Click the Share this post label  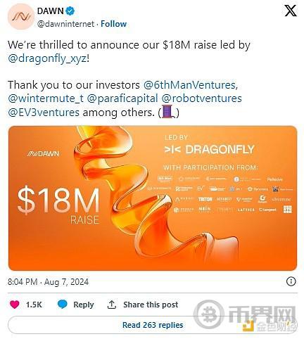point(151,305)
